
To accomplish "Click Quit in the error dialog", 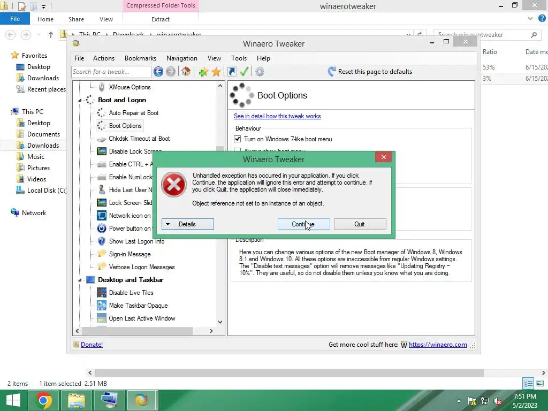I will [360, 224].
